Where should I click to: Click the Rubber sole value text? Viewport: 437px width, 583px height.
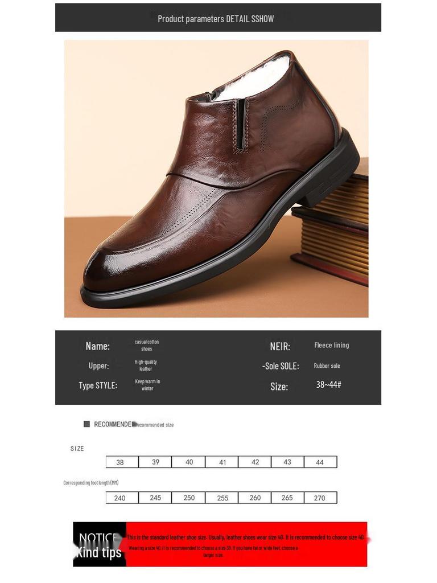[x=327, y=366]
